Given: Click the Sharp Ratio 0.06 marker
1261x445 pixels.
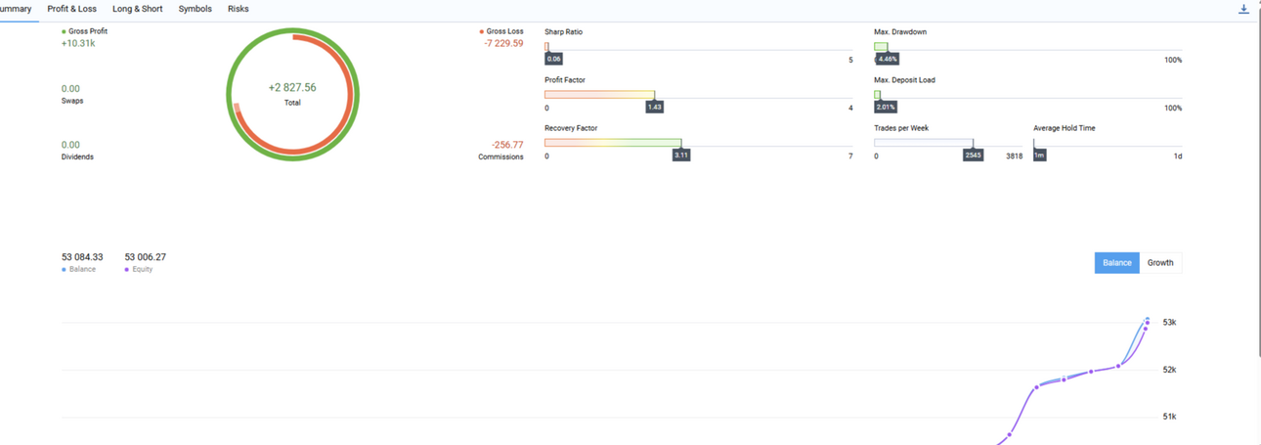Looking at the screenshot, I should [x=553, y=60].
